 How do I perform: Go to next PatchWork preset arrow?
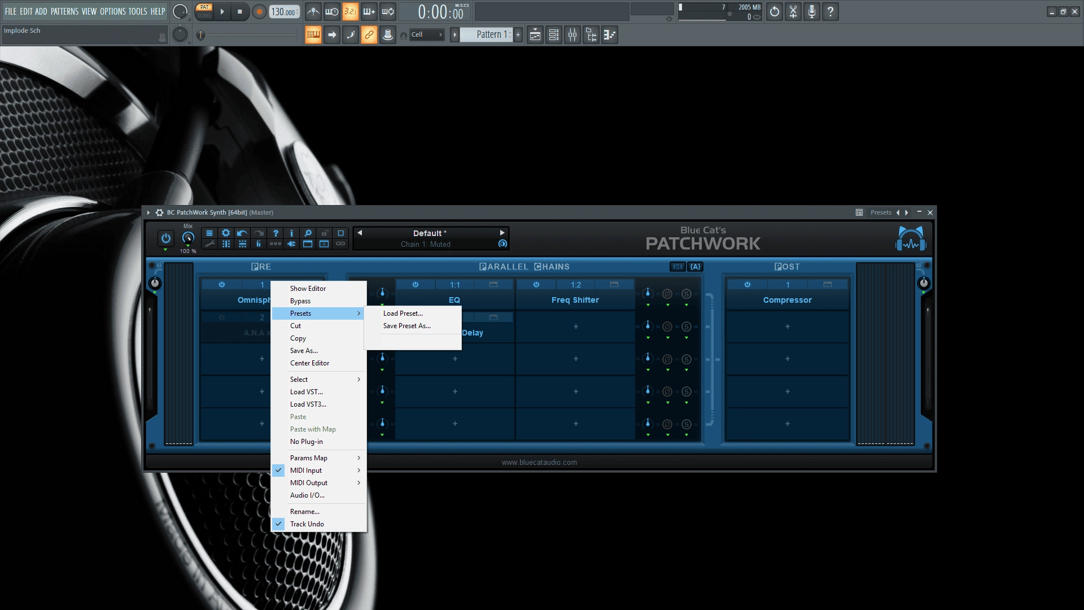coord(502,233)
